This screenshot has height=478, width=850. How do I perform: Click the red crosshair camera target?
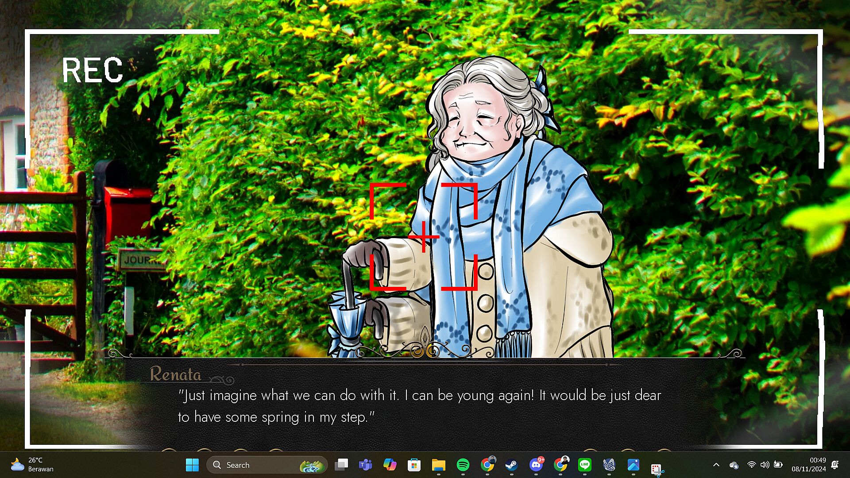point(424,237)
